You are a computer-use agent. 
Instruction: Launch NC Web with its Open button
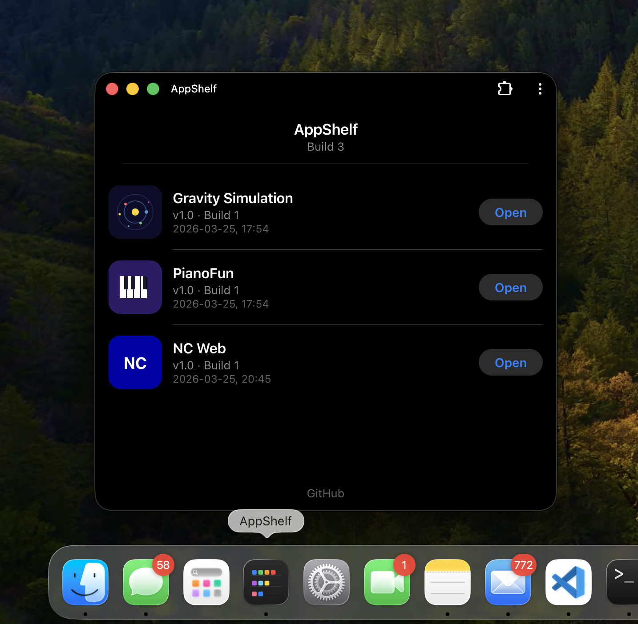pos(510,363)
